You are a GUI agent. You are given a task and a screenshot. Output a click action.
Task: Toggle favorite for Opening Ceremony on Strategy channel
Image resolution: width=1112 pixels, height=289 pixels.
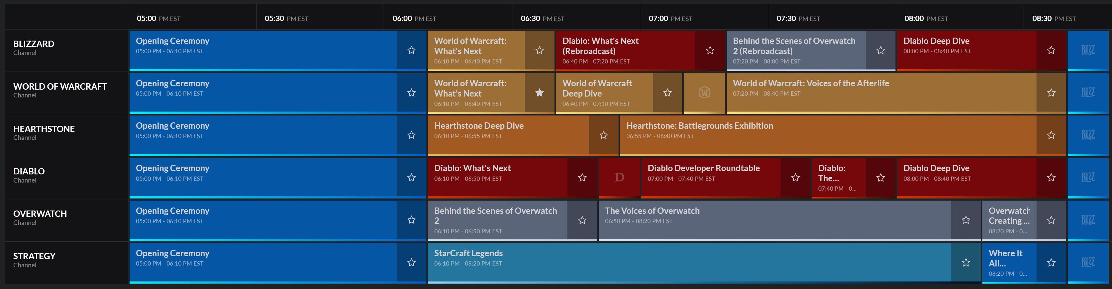coord(411,263)
